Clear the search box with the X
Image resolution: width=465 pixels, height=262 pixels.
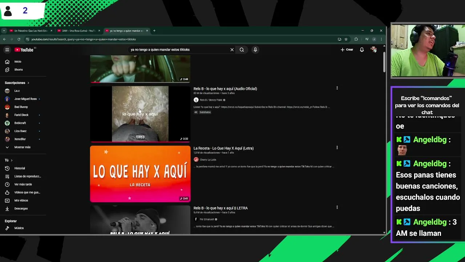pyautogui.click(x=232, y=50)
